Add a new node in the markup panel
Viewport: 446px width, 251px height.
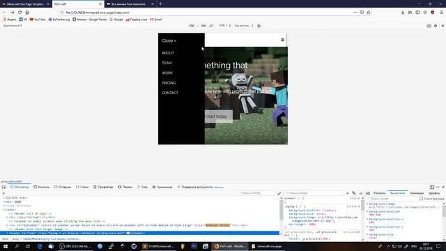[3, 193]
